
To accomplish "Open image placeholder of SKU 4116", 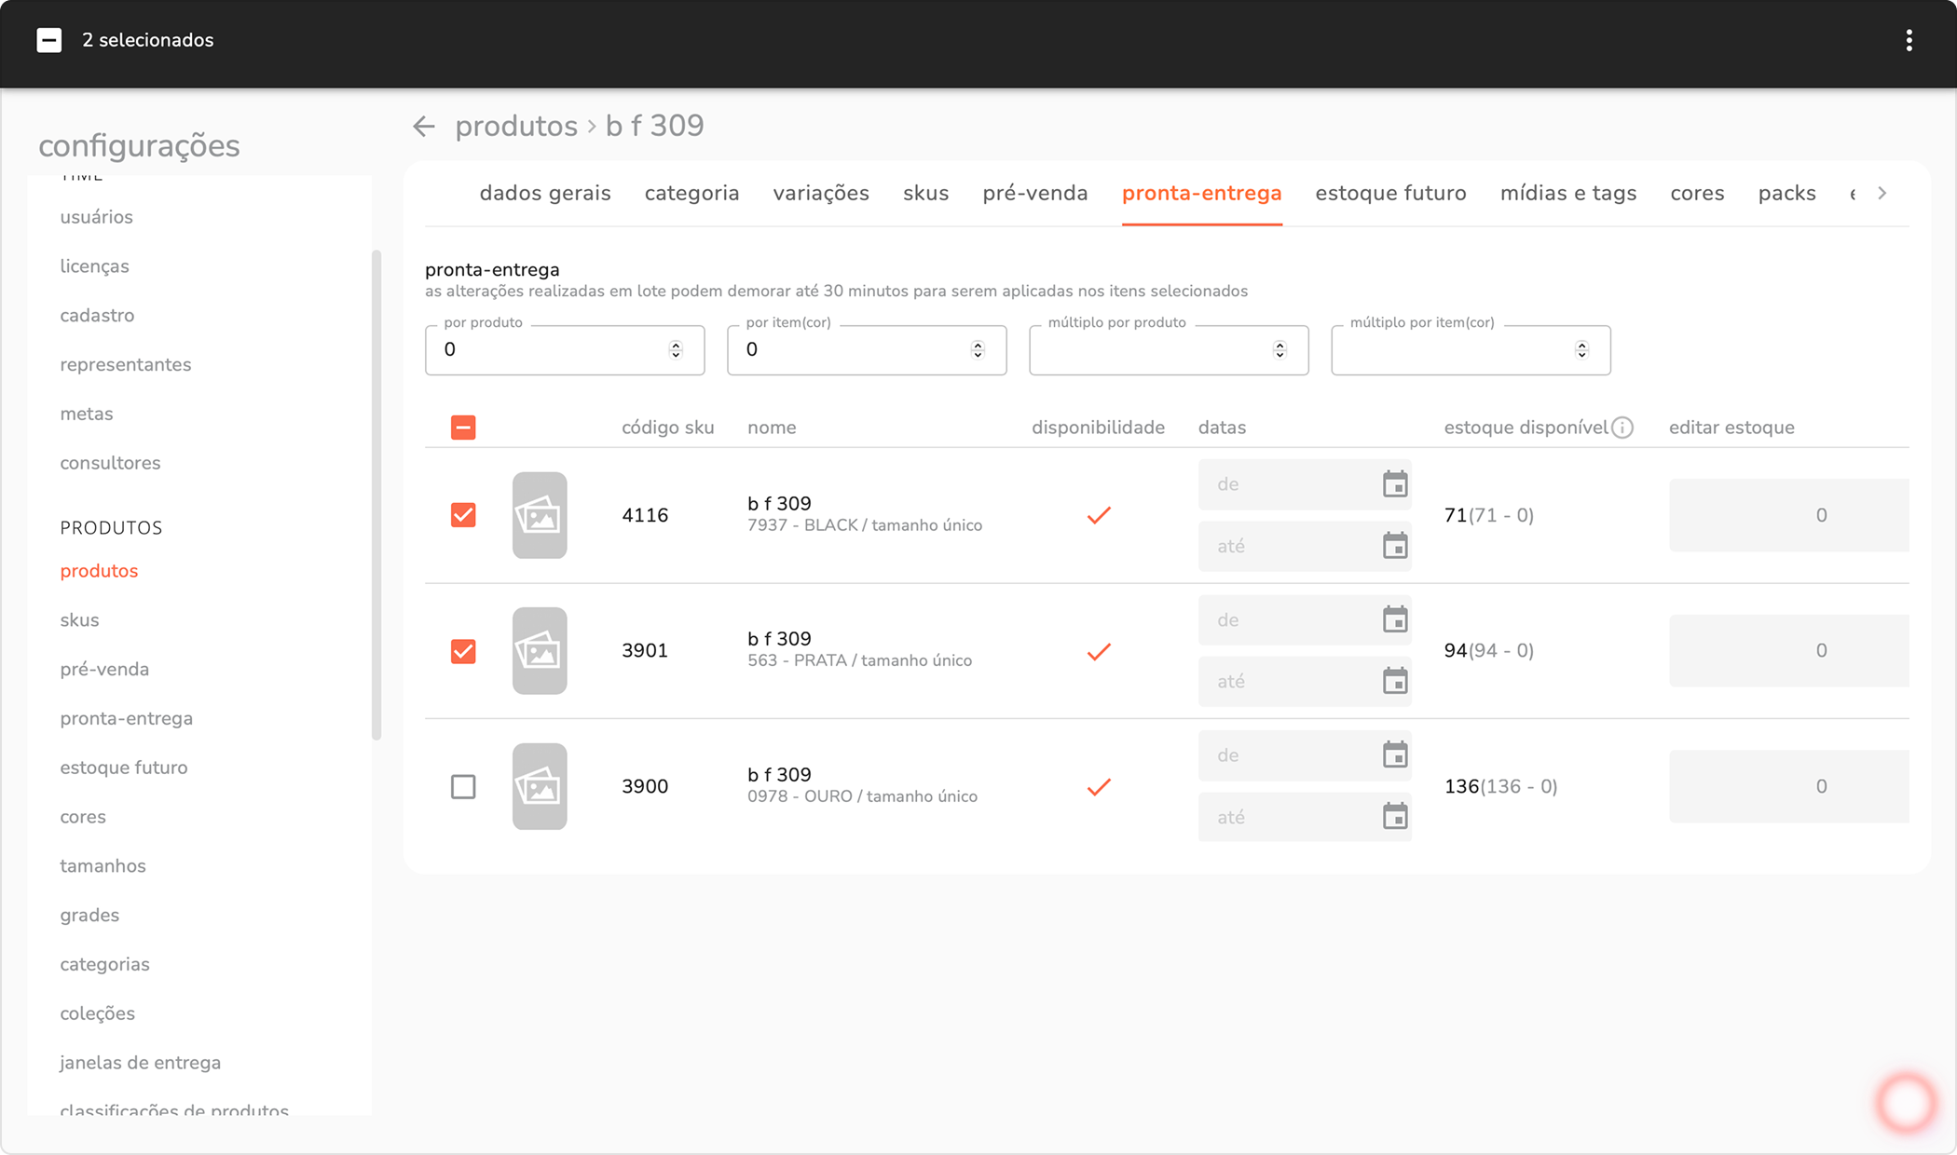I will pos(540,515).
